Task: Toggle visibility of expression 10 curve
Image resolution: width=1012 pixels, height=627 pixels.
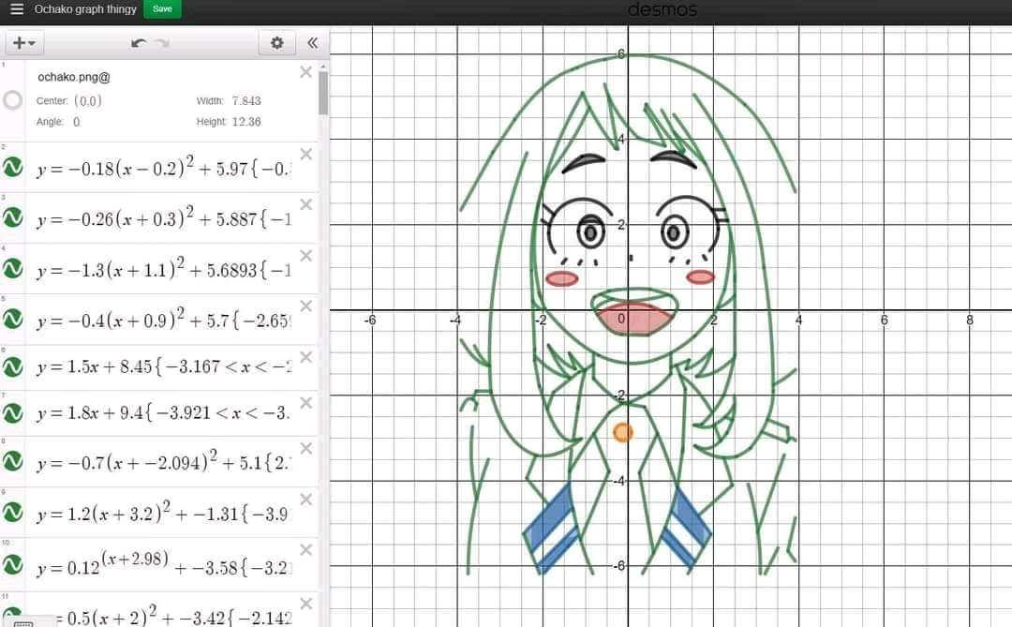Action: point(12,563)
